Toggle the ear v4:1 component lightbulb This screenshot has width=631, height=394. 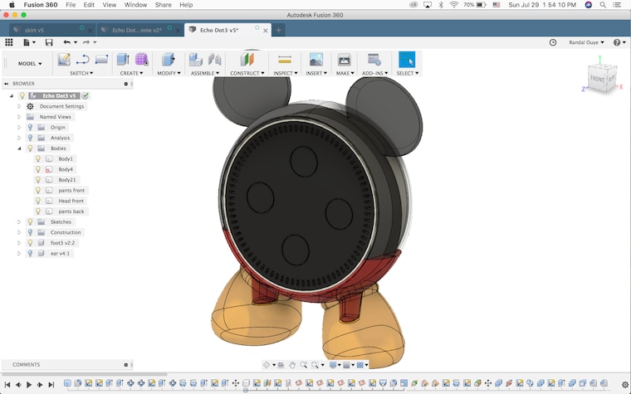tap(30, 253)
